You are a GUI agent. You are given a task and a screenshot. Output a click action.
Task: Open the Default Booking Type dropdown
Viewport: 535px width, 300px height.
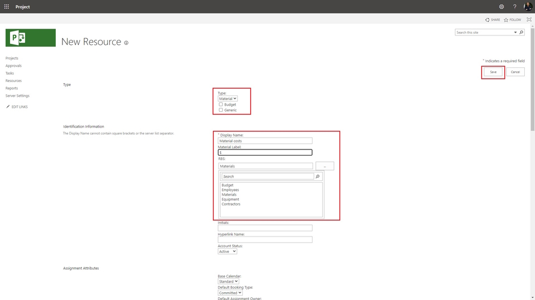[230, 293]
